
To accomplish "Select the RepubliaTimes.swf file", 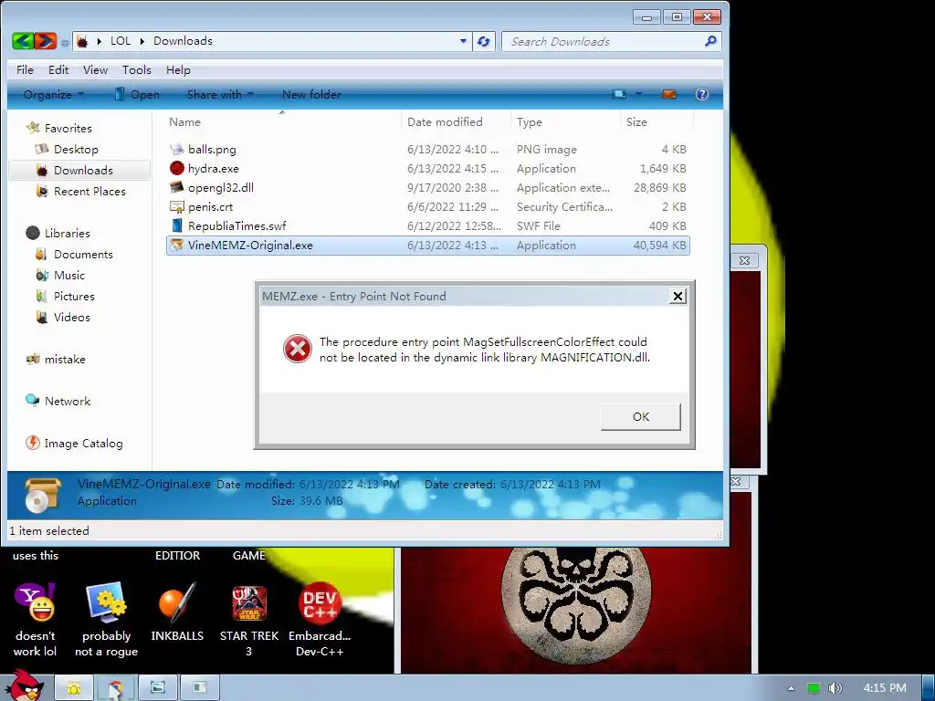I will (x=427, y=226).
